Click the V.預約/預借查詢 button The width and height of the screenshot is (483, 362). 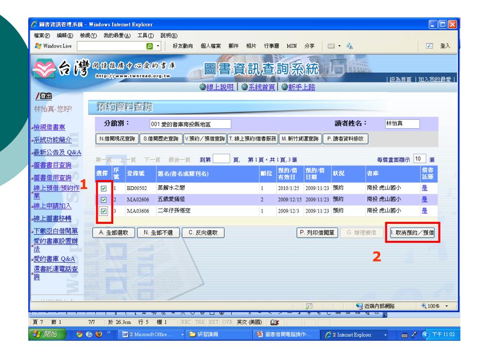(x=205, y=139)
